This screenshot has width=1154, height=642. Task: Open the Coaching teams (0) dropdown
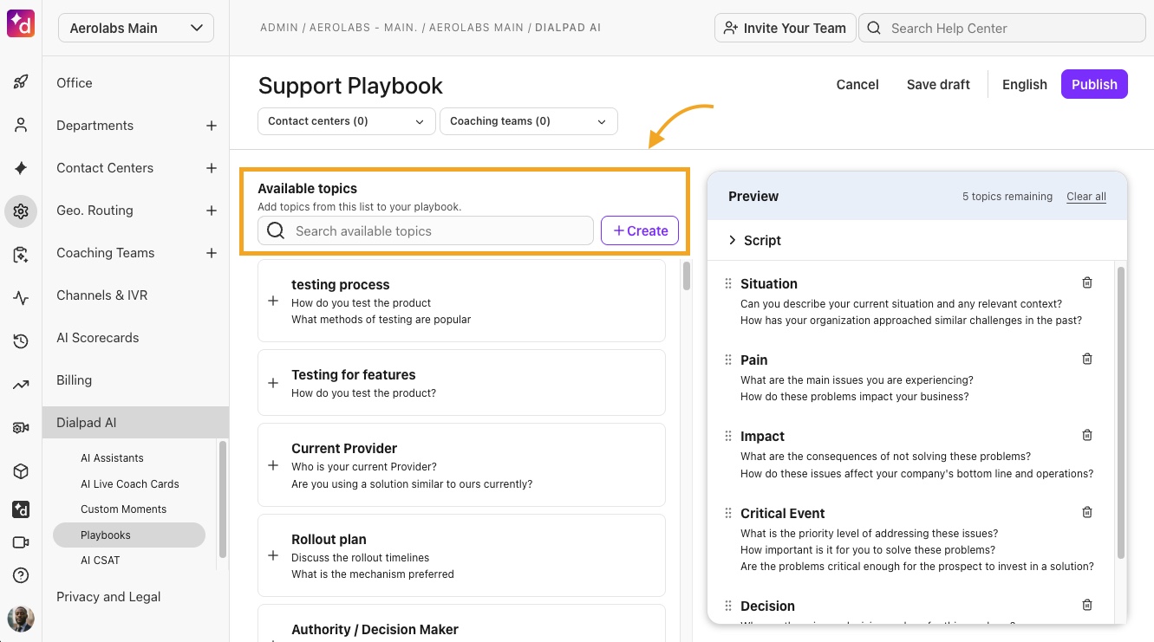pyautogui.click(x=529, y=121)
